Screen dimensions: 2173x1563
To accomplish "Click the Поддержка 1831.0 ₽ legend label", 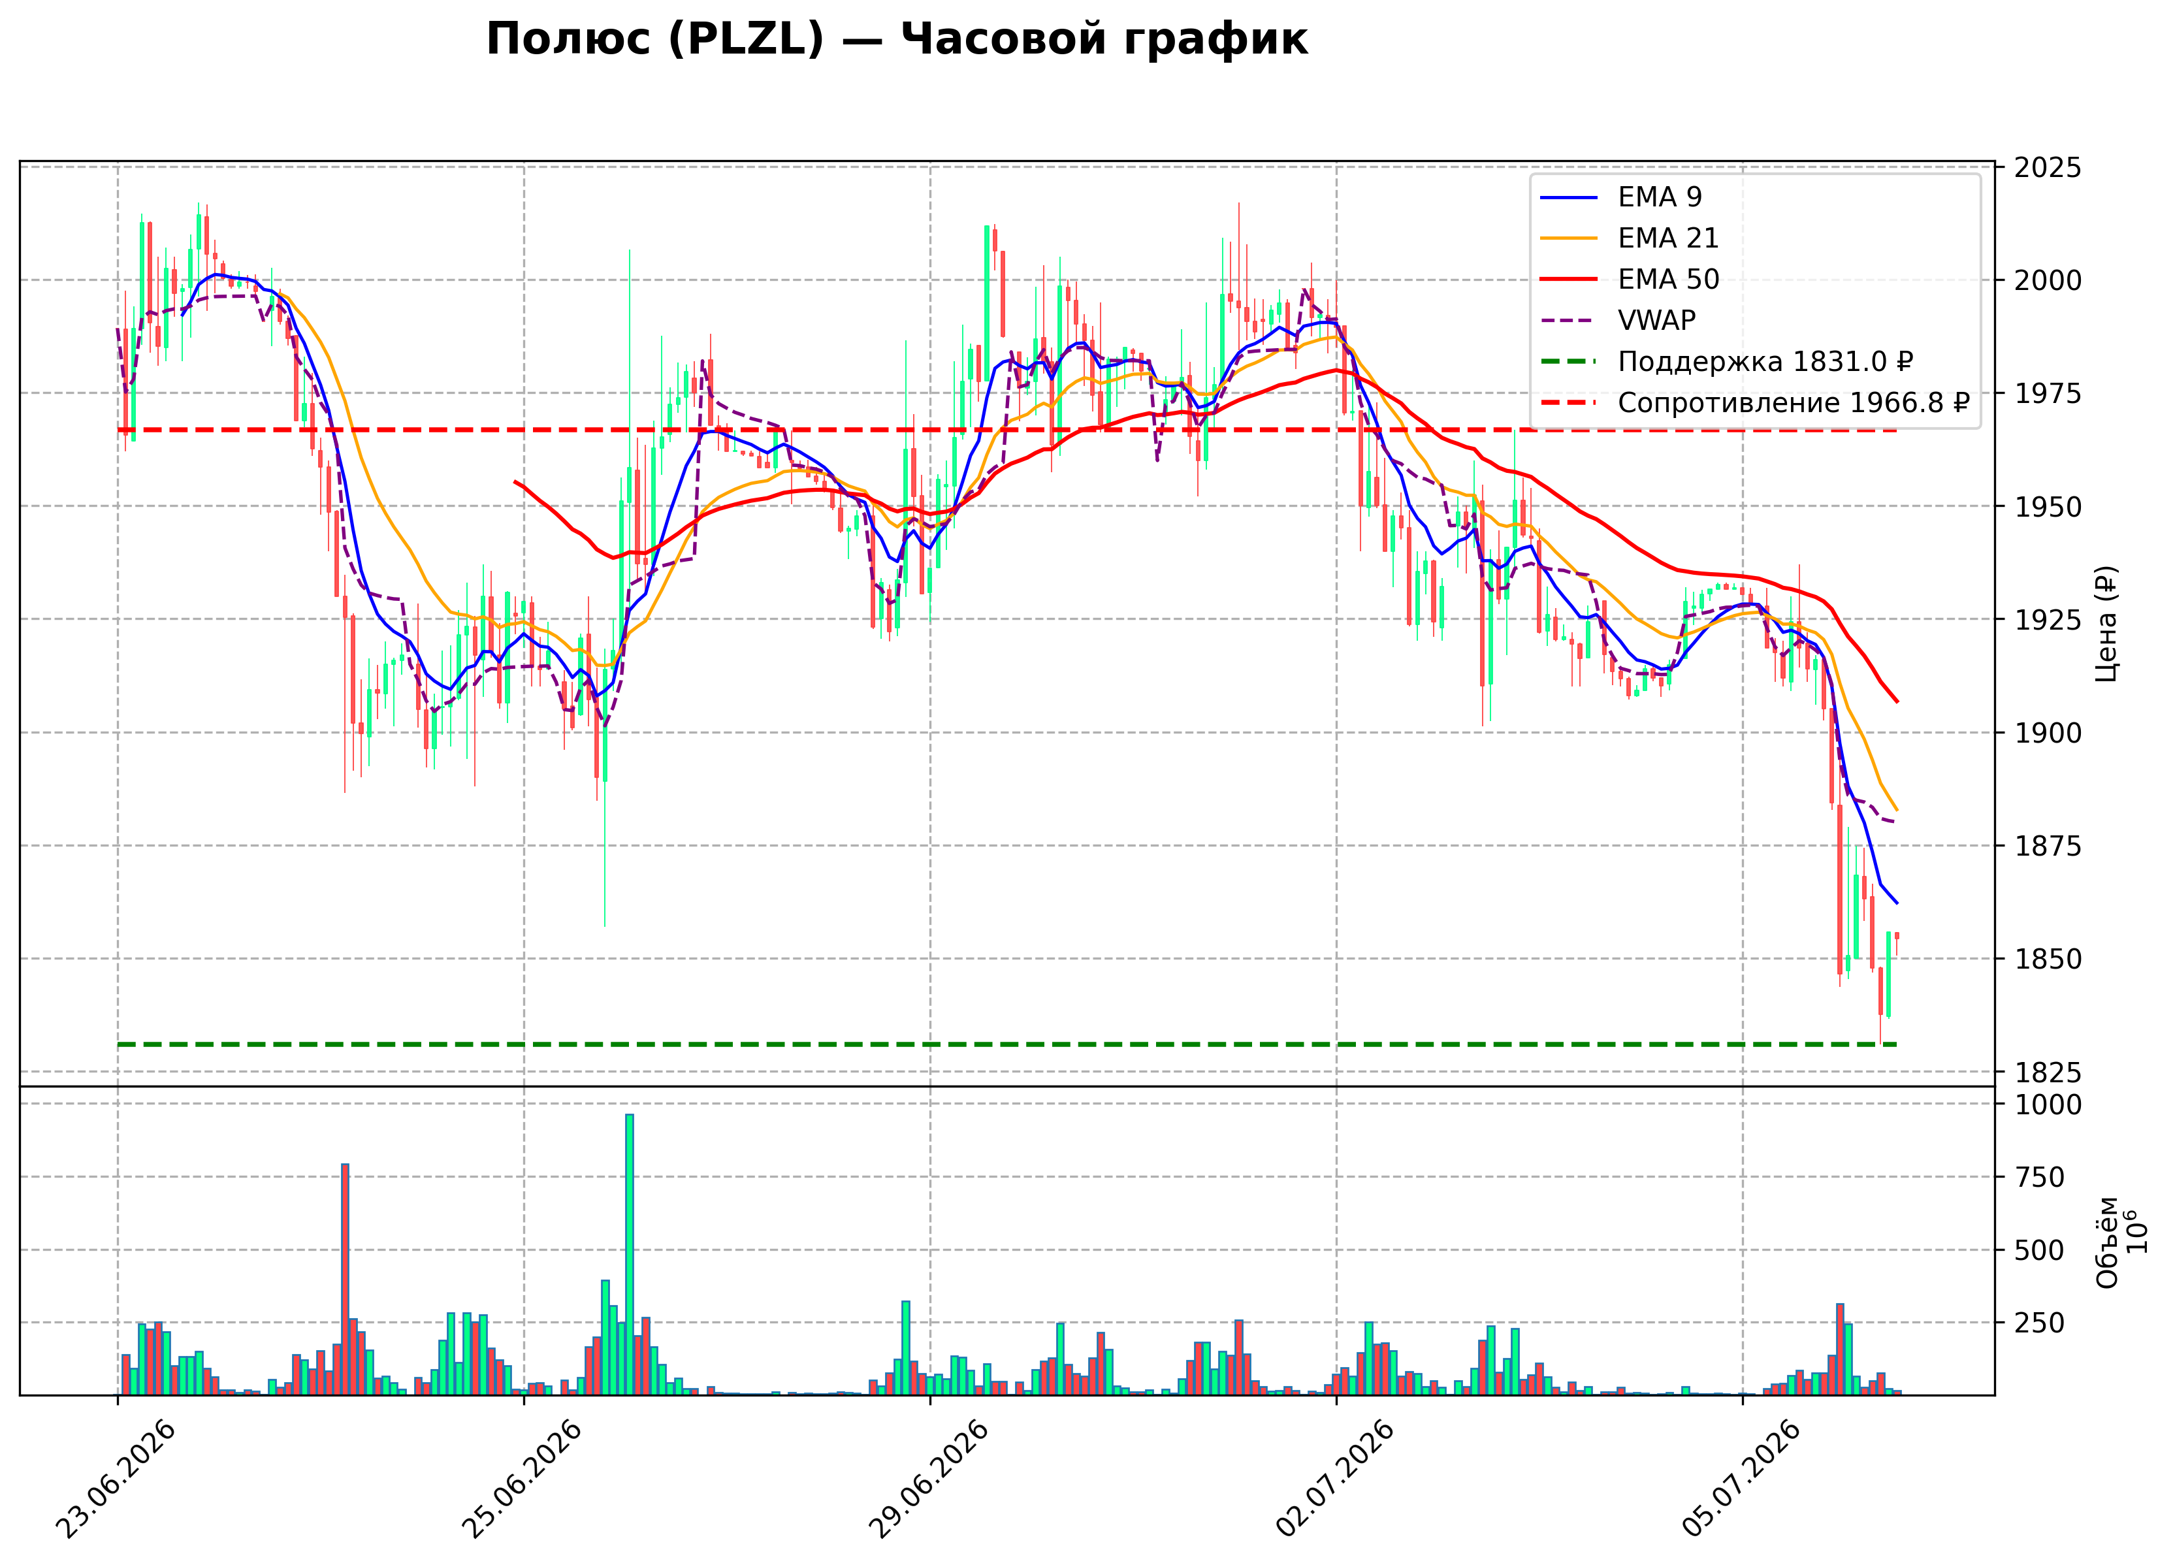I will (1766, 363).
